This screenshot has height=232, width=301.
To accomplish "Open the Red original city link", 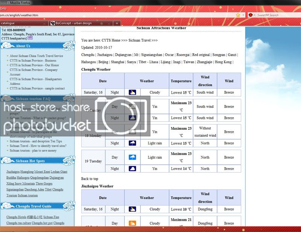I will pos(201,55).
